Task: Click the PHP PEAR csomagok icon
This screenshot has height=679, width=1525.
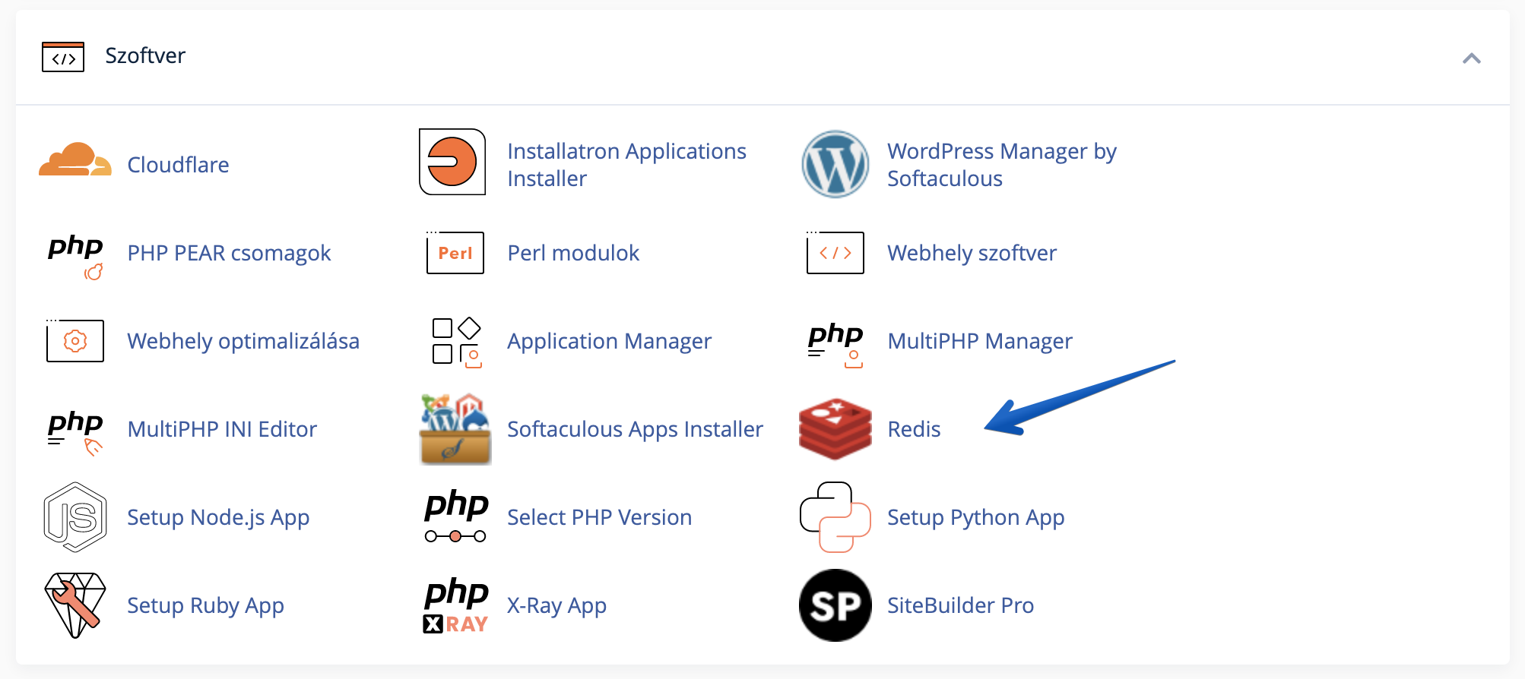Action: [75, 256]
